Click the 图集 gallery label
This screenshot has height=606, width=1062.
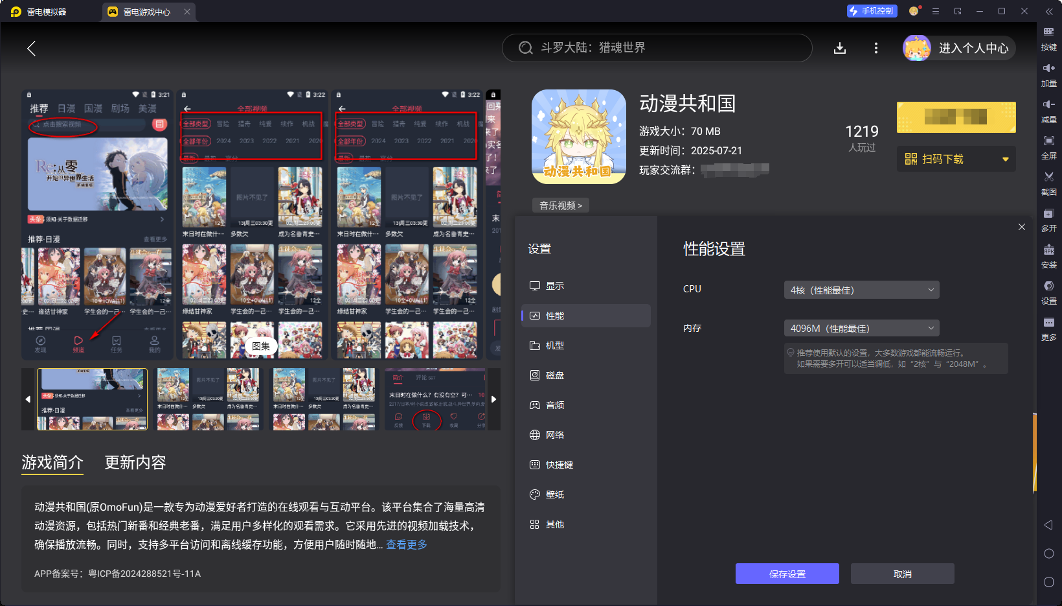261,347
